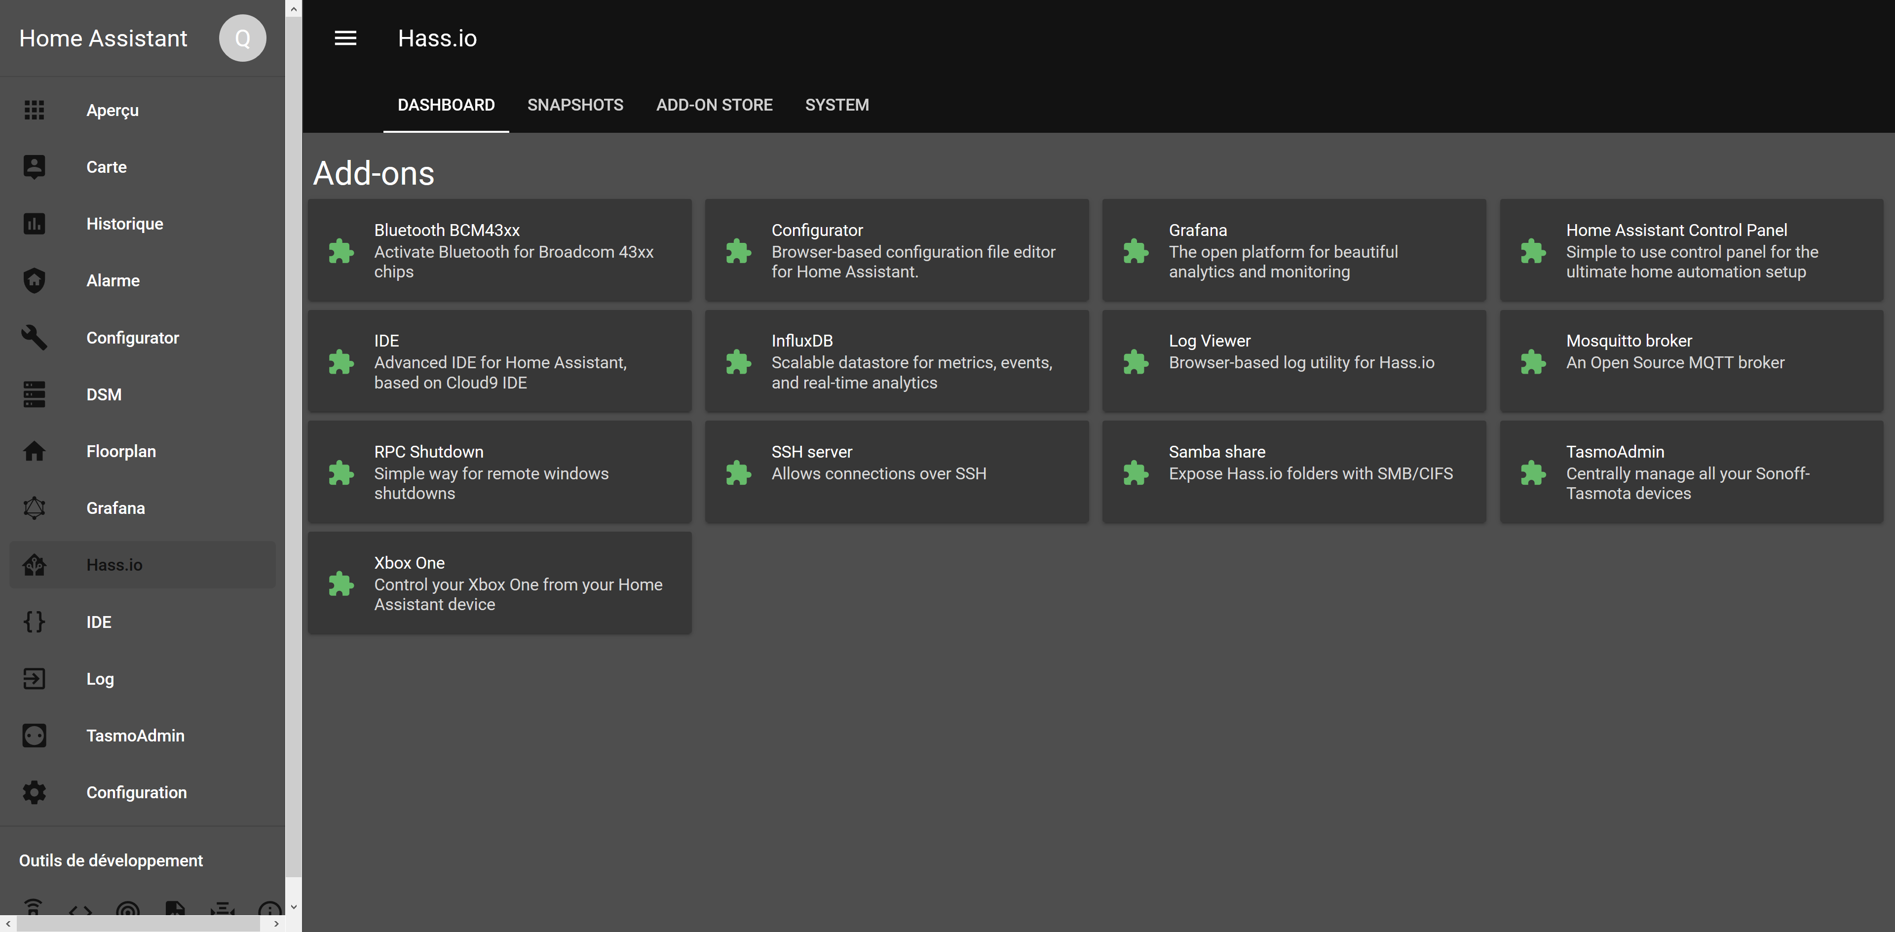Click TasmoAdmin in the sidebar
The width and height of the screenshot is (1895, 932).
135,736
